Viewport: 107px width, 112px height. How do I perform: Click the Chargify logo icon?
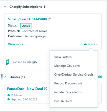tap(7, 62)
